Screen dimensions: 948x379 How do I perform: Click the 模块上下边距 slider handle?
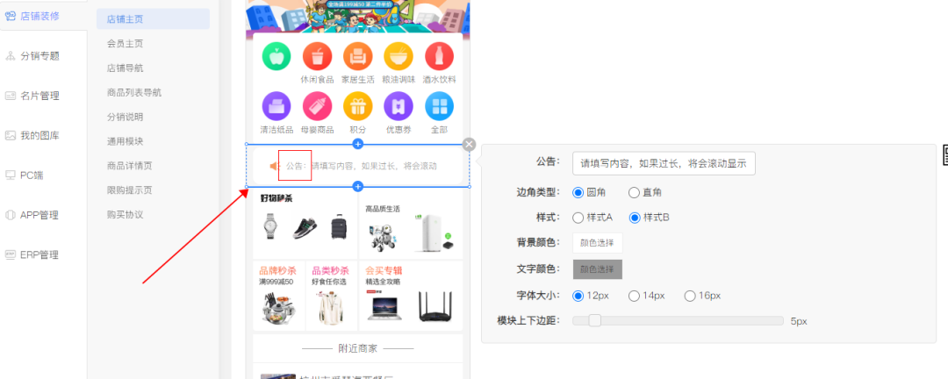594,320
